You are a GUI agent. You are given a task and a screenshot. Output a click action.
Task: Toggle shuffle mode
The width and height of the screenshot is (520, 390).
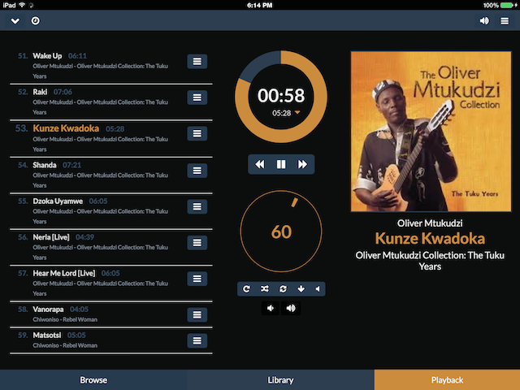[264, 289]
